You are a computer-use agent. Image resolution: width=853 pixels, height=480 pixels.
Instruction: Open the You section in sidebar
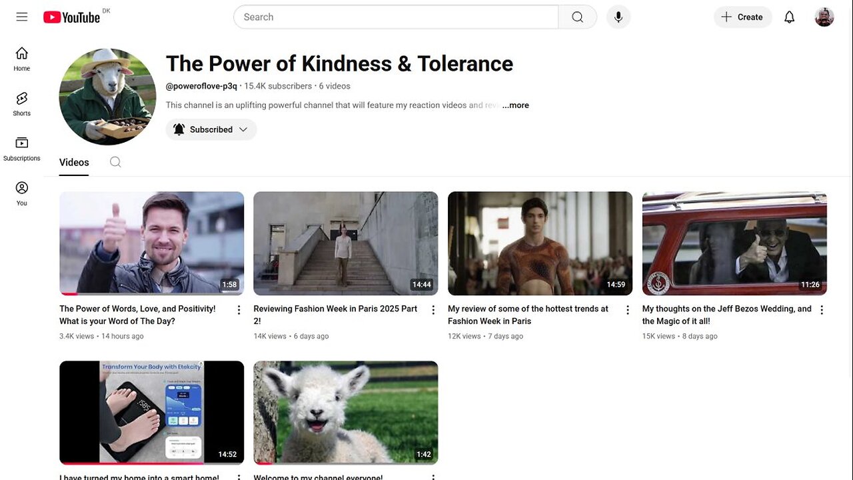22,193
